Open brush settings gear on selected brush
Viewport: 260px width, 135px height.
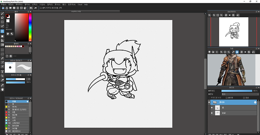click(x=27, y=101)
